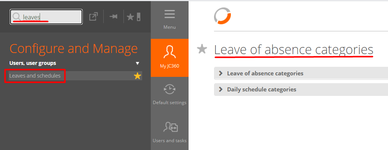Open the Leaves and schedules menu entry
Screen dimensions: 388x150
pos(35,76)
